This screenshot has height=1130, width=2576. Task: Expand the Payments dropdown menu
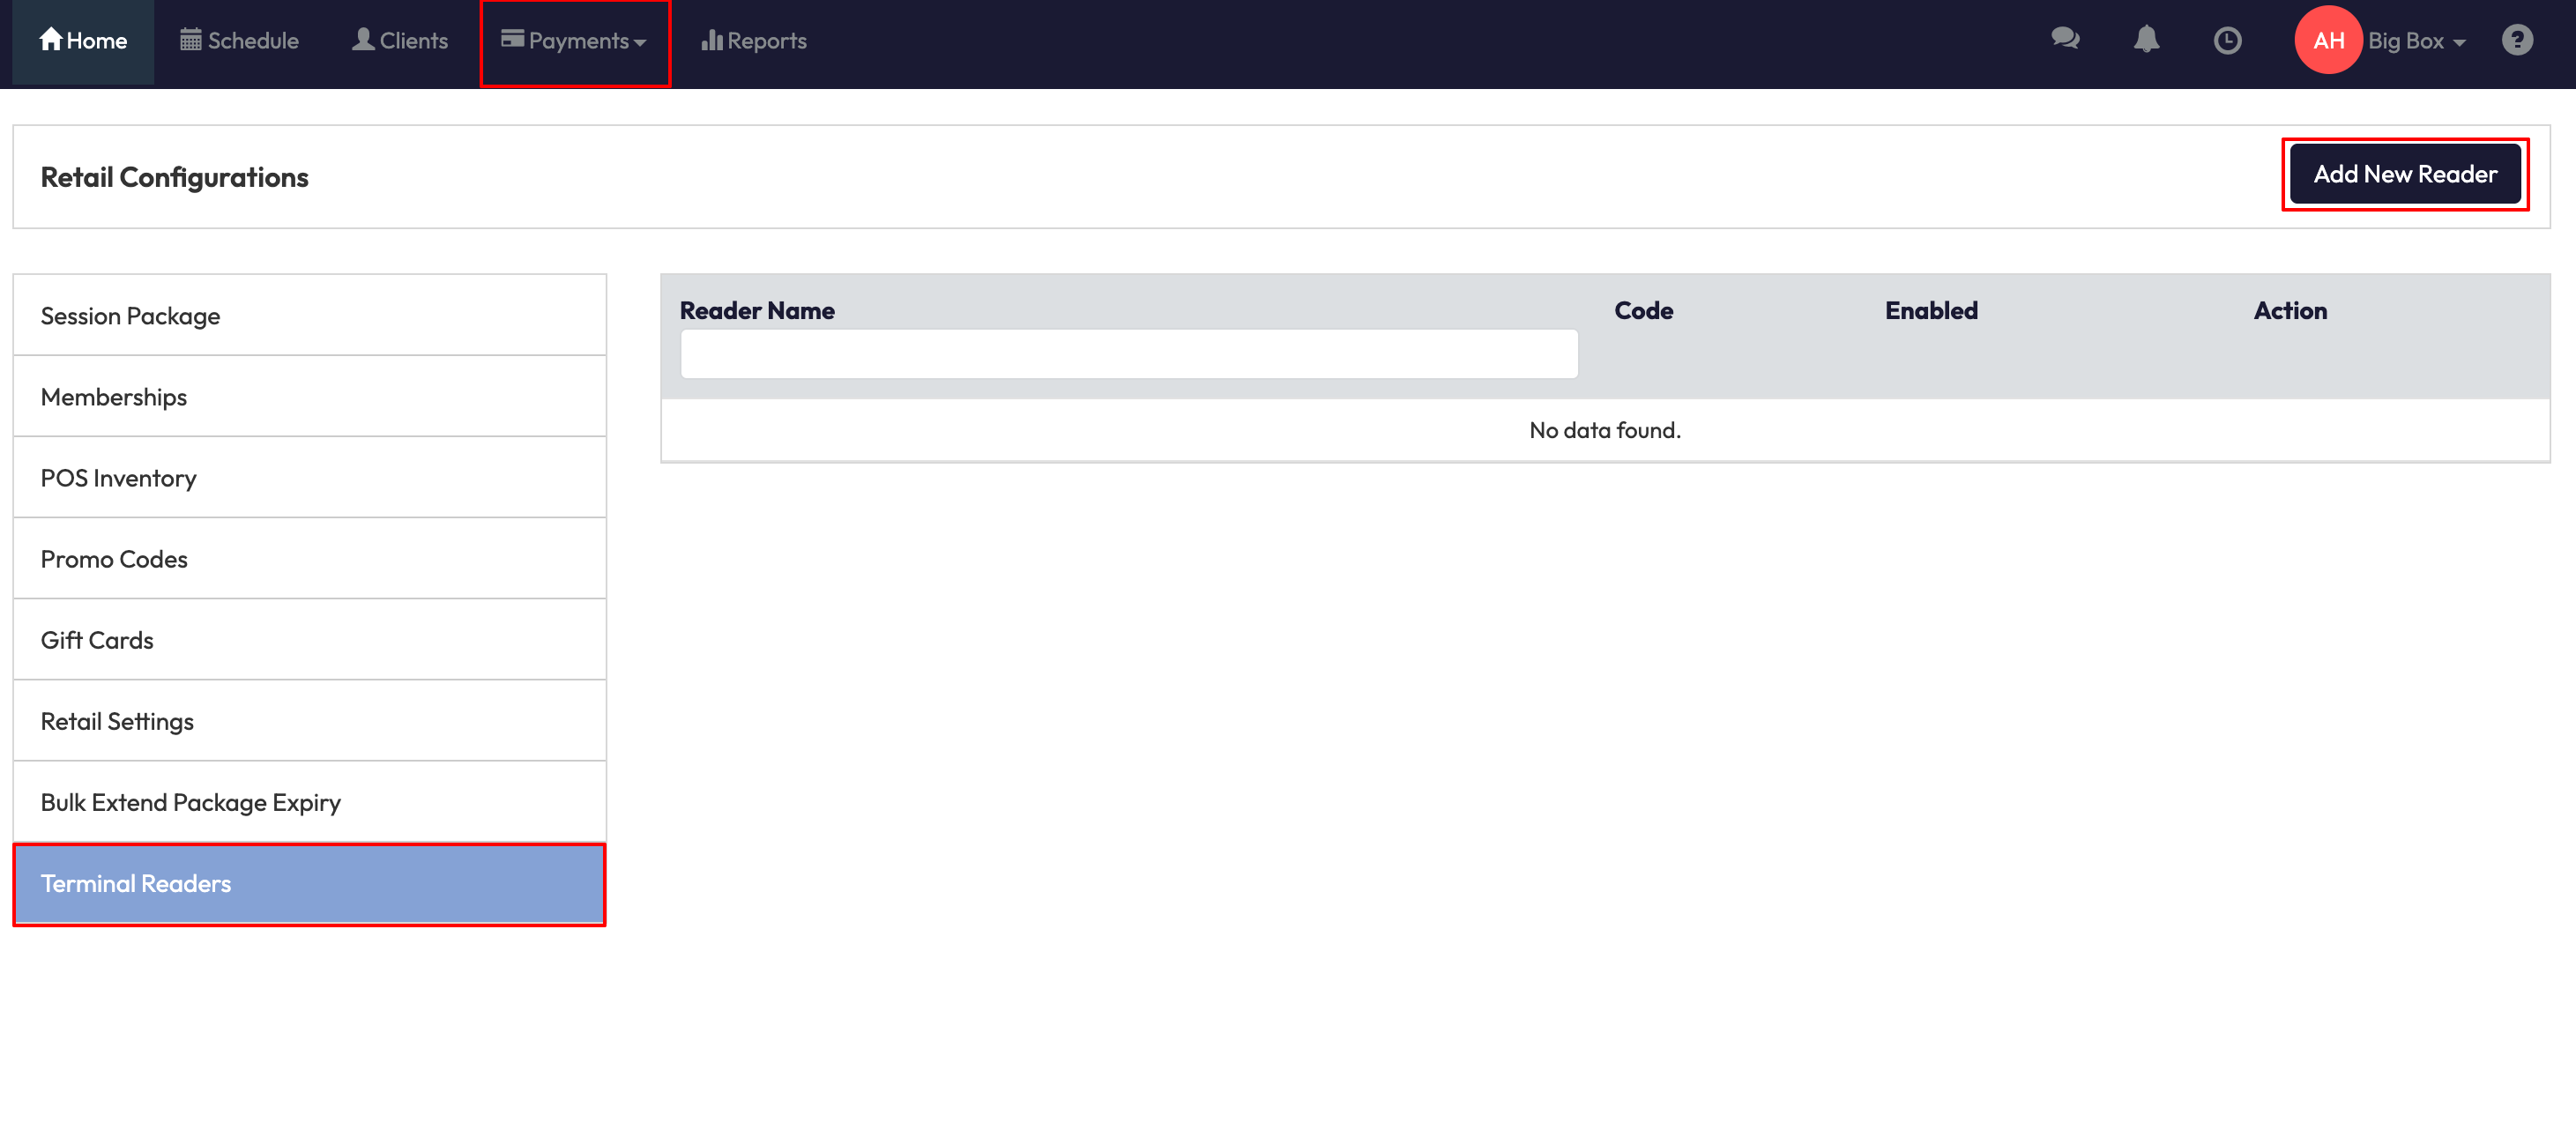coord(575,41)
